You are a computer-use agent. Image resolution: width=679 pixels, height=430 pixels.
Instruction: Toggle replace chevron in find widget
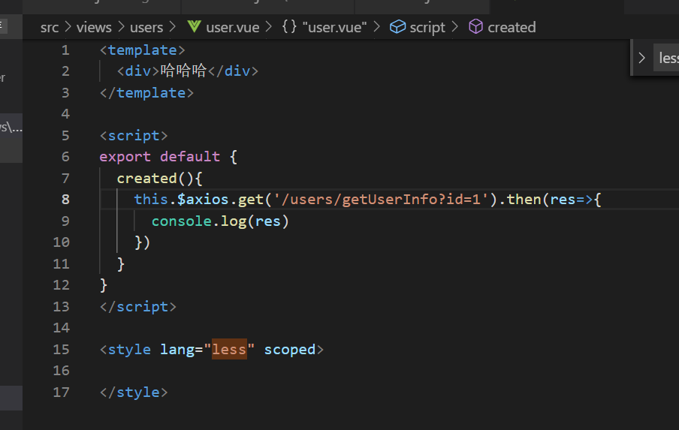point(641,58)
